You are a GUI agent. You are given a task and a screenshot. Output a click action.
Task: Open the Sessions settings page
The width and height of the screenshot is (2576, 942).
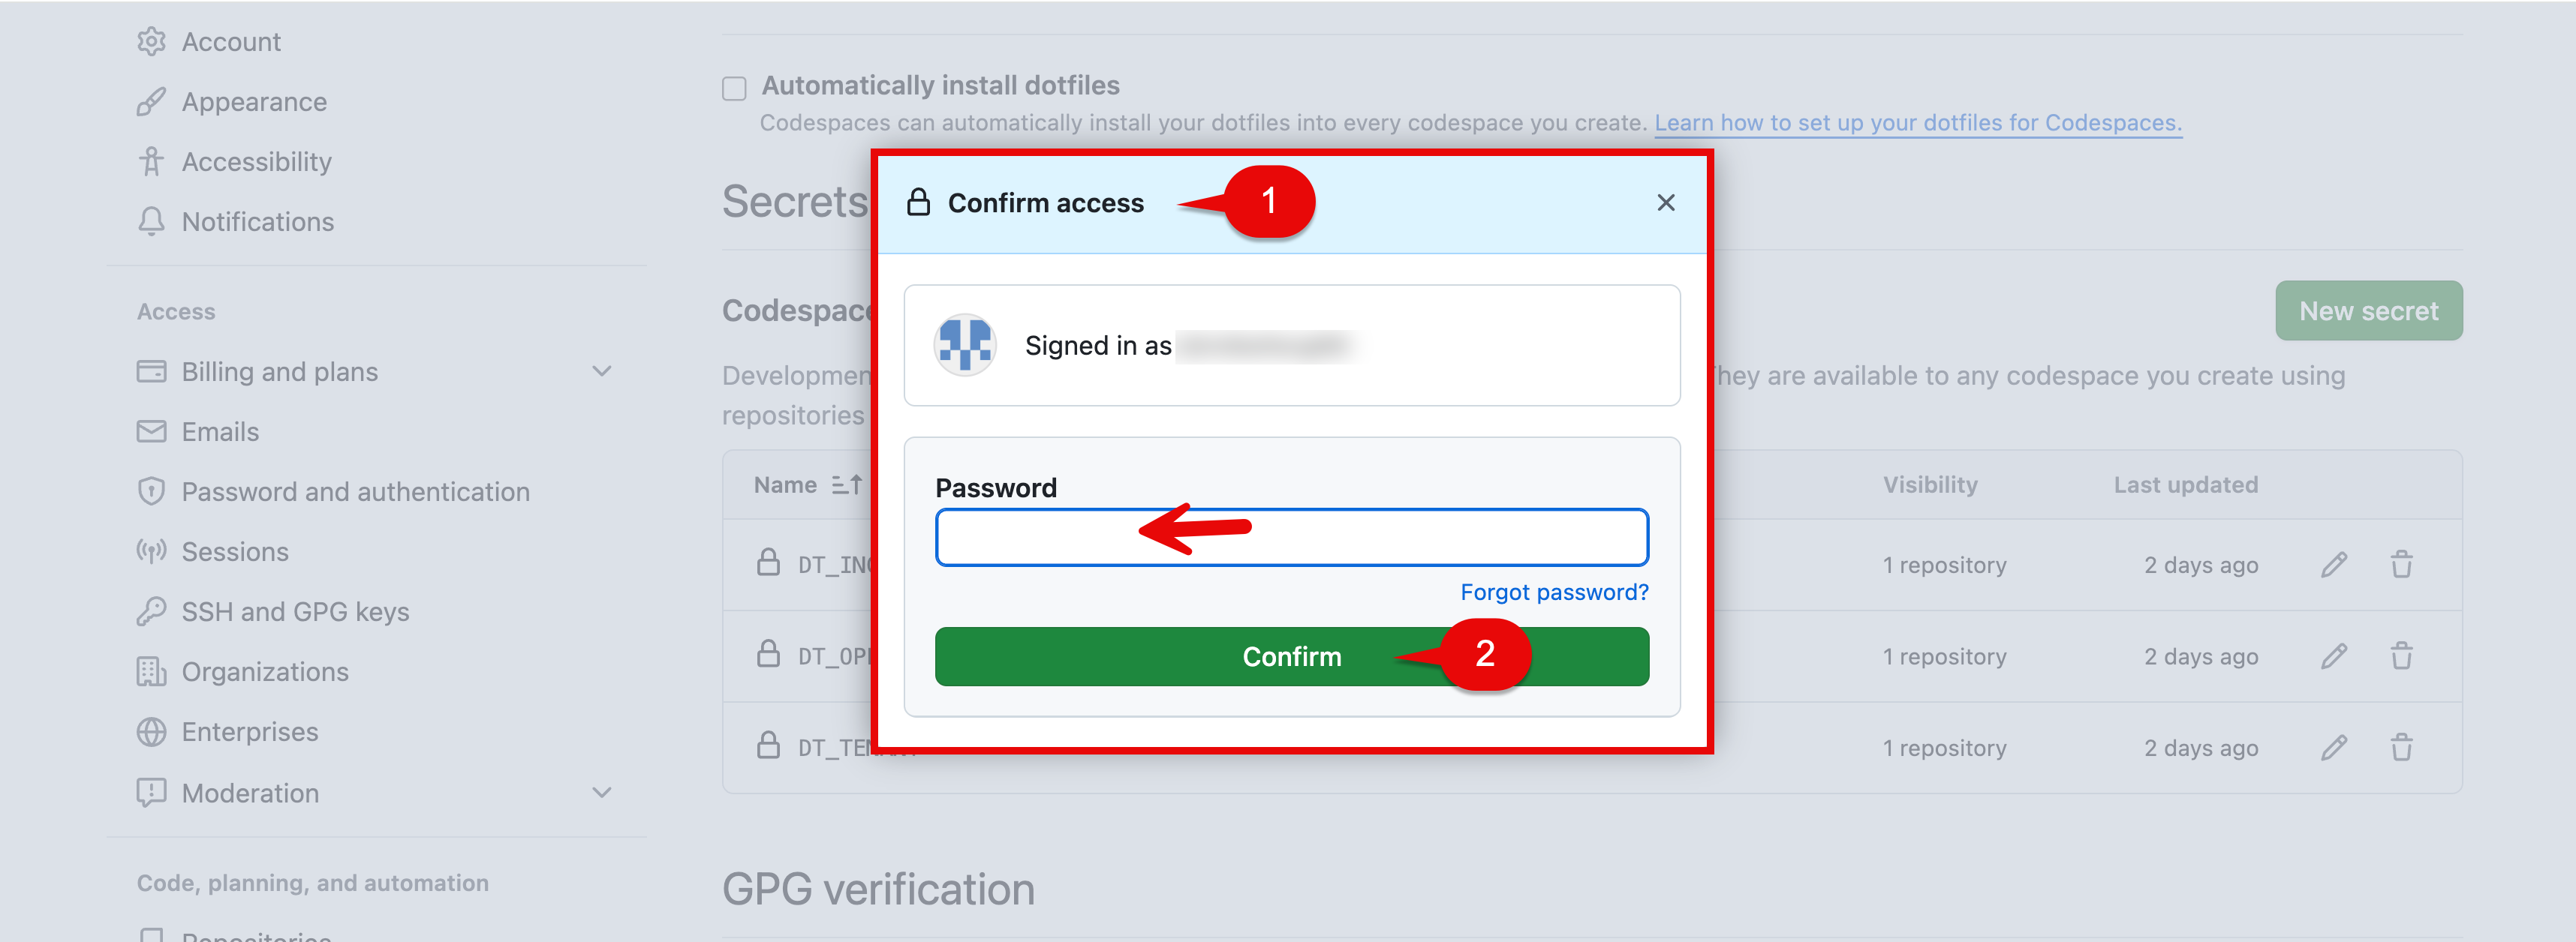tap(234, 551)
